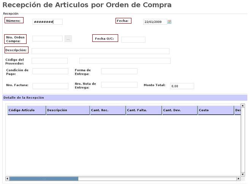Click the Nro. Factura input field
Screen dimensions: 250x184
50,86
